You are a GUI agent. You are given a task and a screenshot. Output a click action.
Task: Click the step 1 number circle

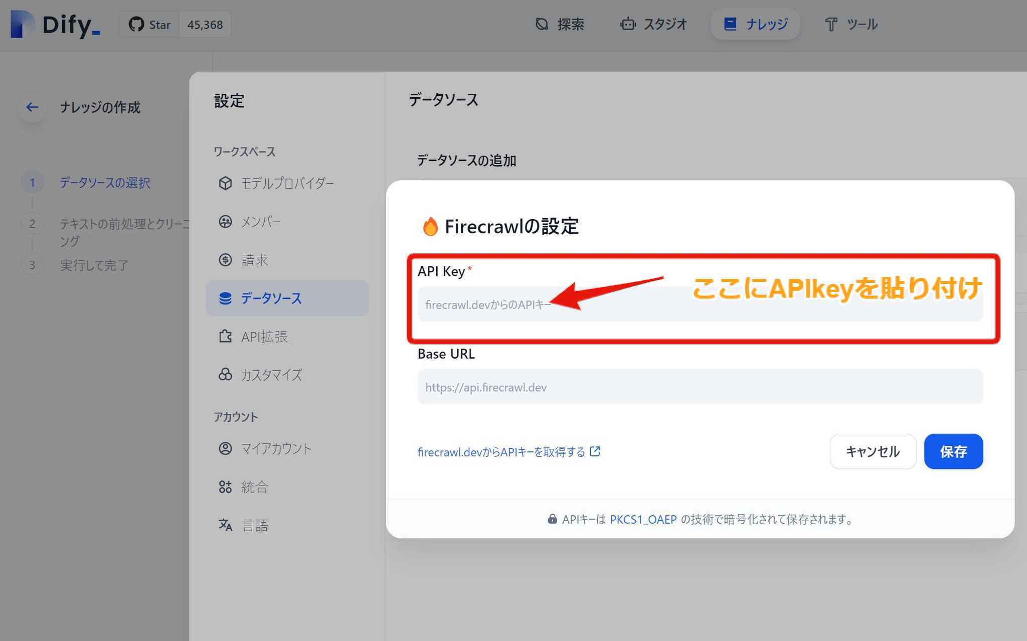point(33,183)
